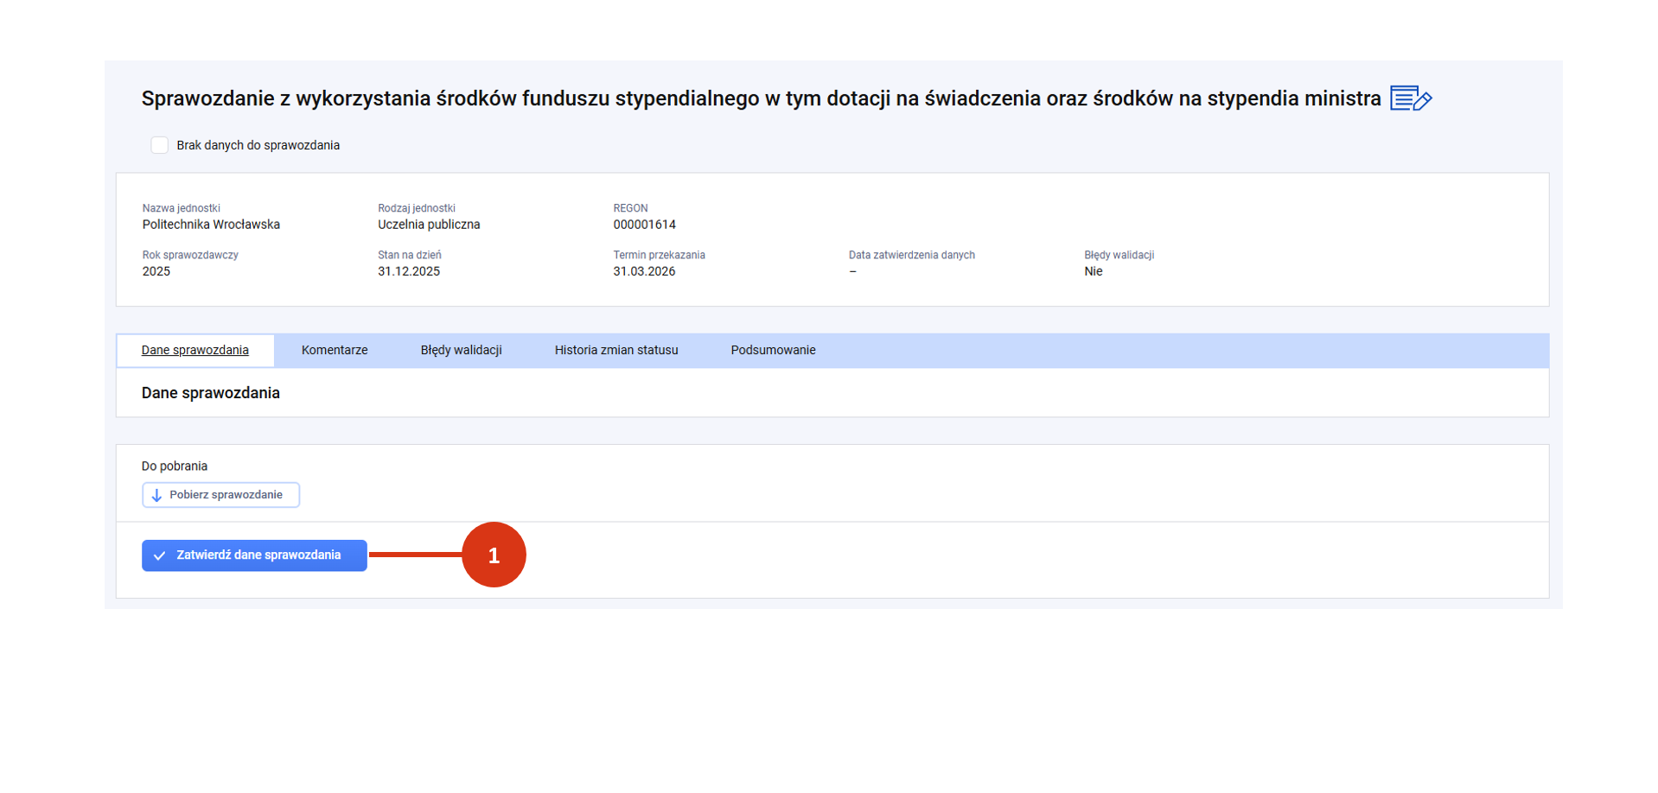This screenshot has width=1658, height=793.
Task: Click the Termin przekazania date 31.03.2026
Action: (644, 271)
